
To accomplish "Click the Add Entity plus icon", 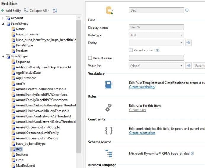I will (3, 11).
